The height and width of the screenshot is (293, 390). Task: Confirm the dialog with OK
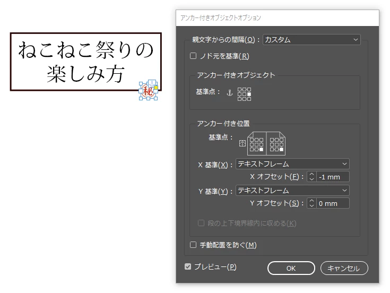[x=291, y=268]
